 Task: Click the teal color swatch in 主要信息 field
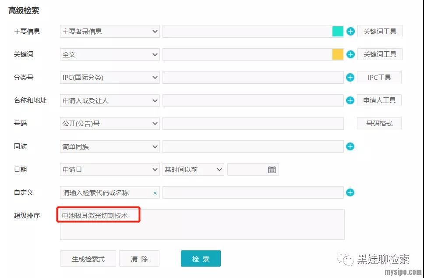338,32
